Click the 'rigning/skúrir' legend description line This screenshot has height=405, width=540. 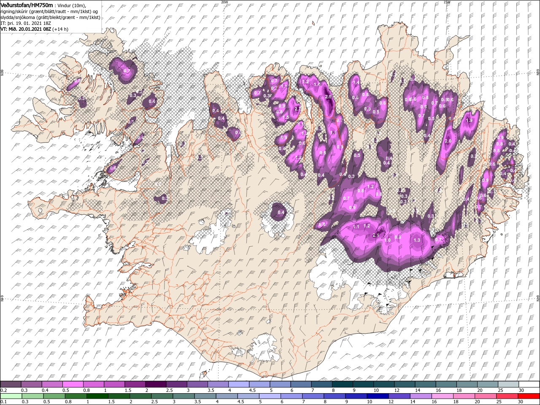point(49,11)
